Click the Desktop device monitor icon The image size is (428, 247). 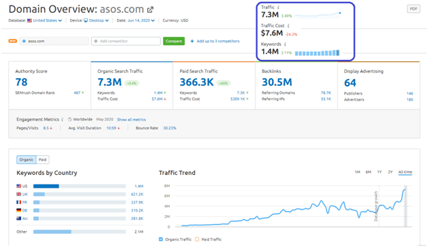(x=86, y=20)
